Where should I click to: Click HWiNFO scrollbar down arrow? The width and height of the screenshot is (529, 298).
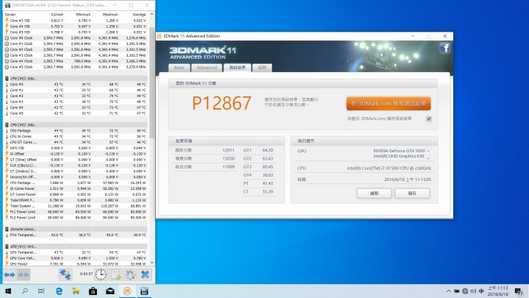tap(152, 262)
